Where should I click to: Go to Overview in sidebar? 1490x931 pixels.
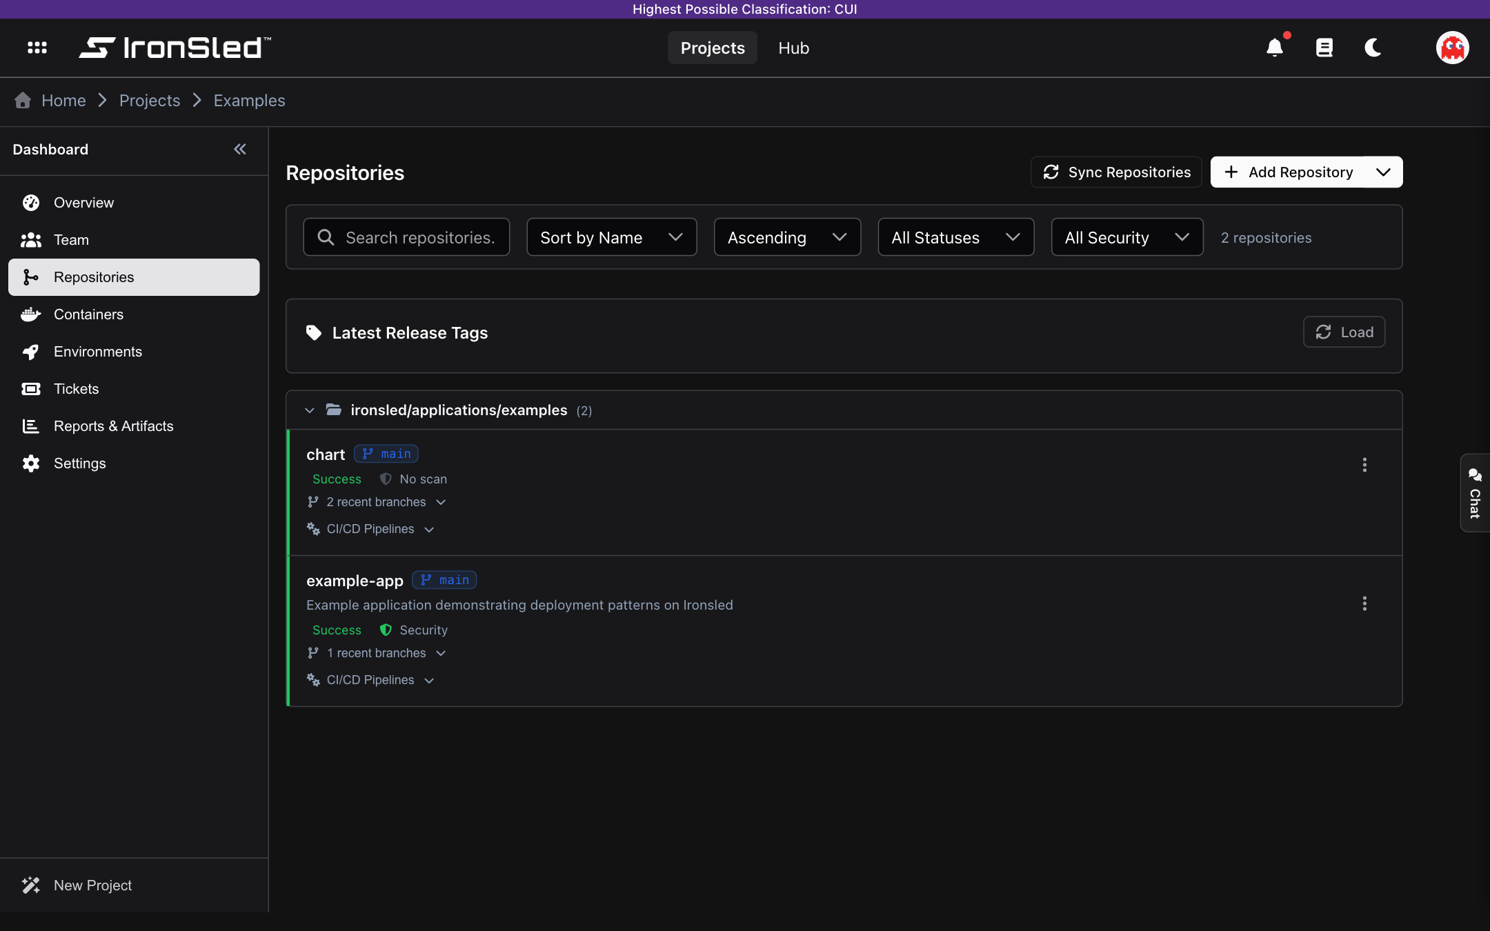pyautogui.click(x=134, y=203)
